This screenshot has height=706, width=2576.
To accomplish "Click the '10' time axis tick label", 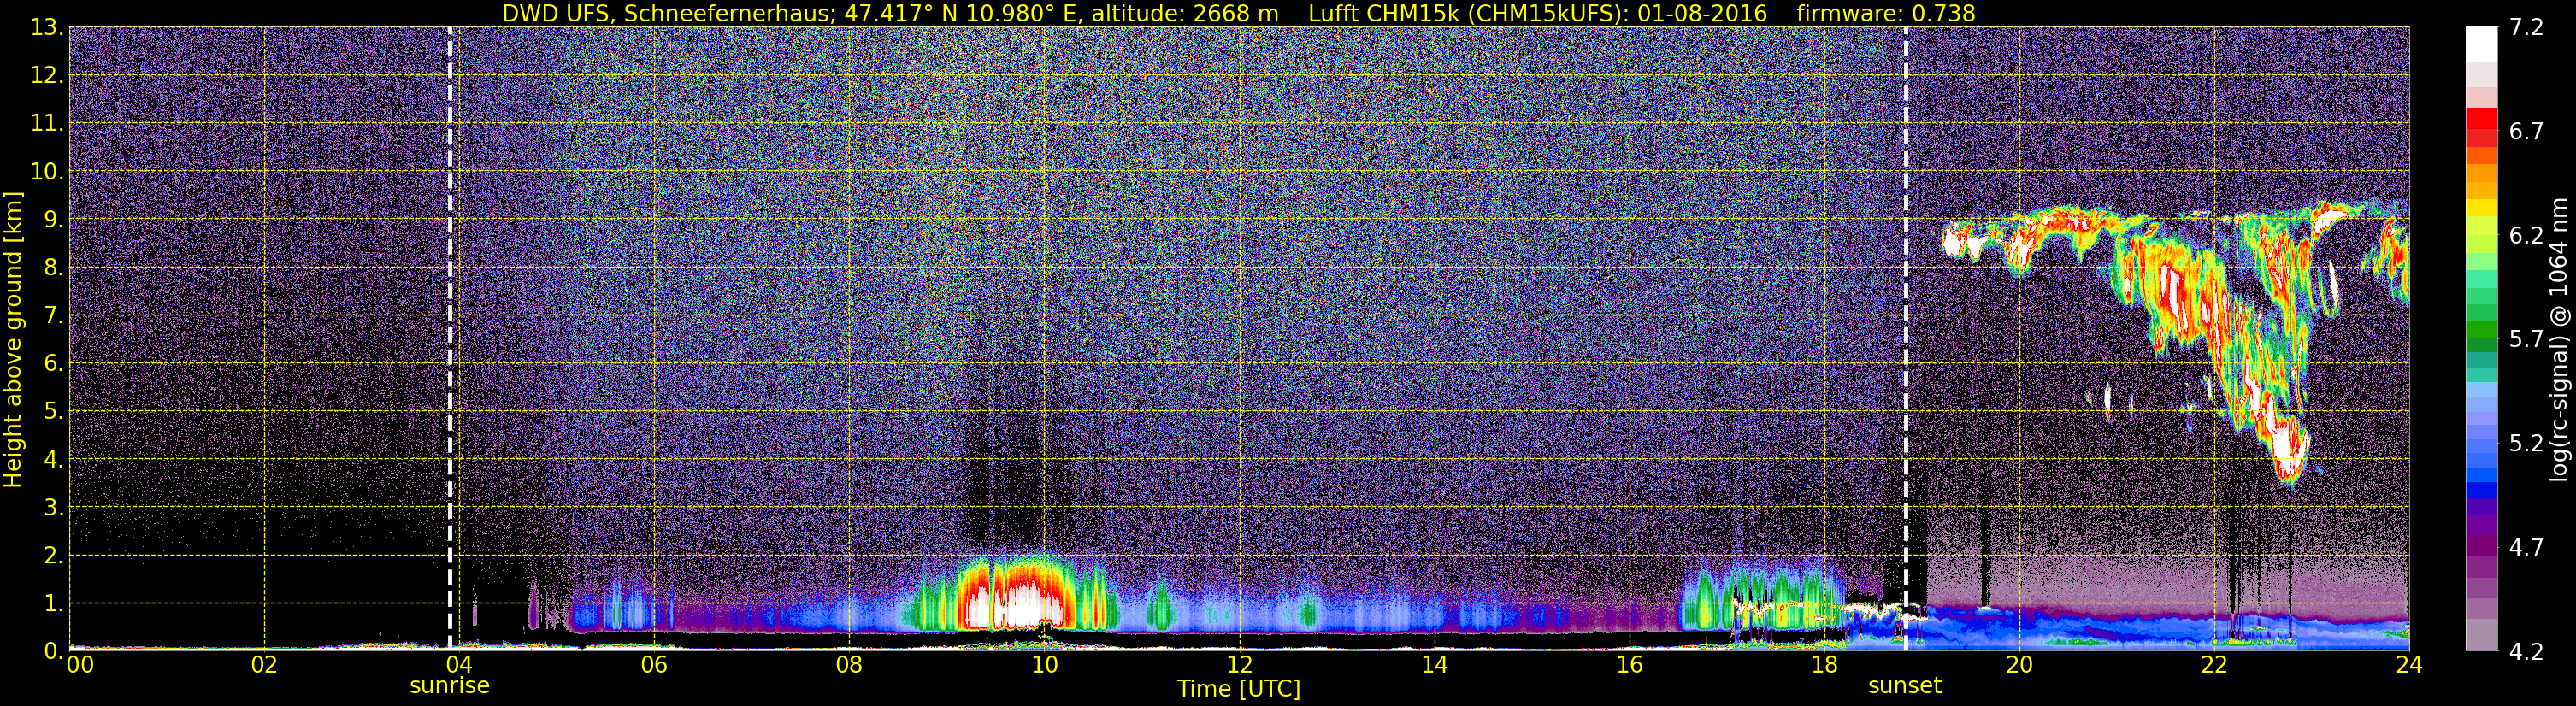I will pyautogui.click(x=1044, y=665).
